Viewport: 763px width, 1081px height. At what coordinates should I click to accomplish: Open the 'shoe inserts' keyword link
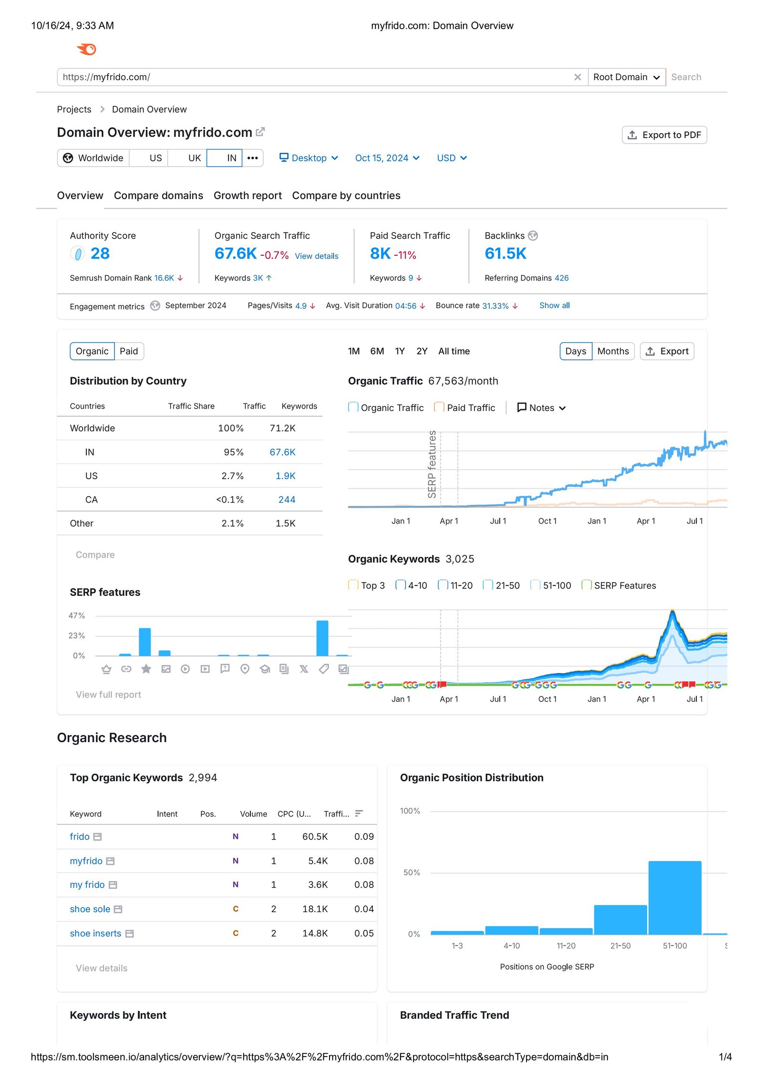coord(95,933)
